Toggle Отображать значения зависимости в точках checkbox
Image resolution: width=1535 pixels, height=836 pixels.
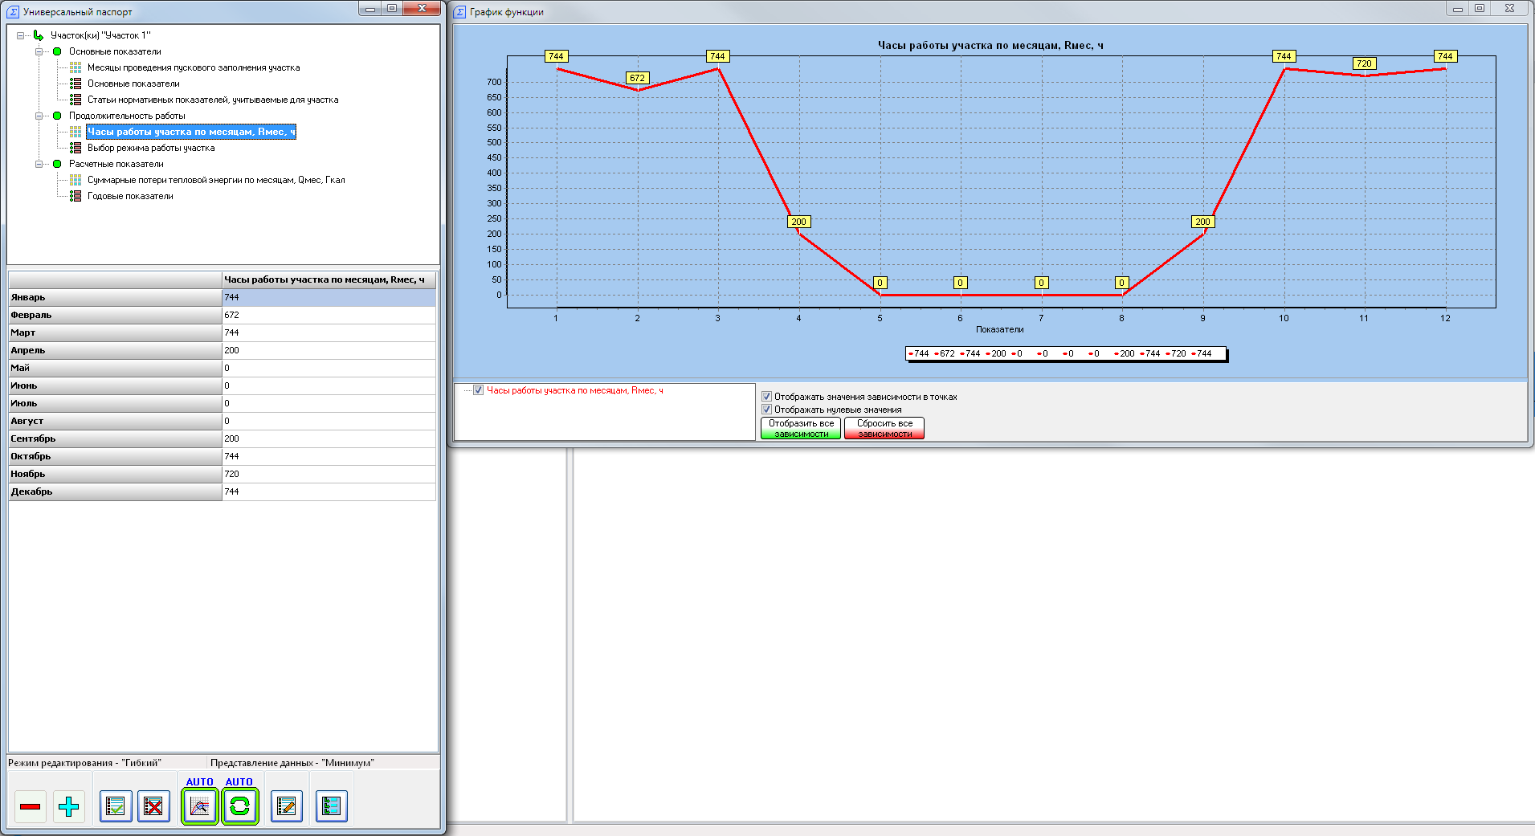(766, 397)
